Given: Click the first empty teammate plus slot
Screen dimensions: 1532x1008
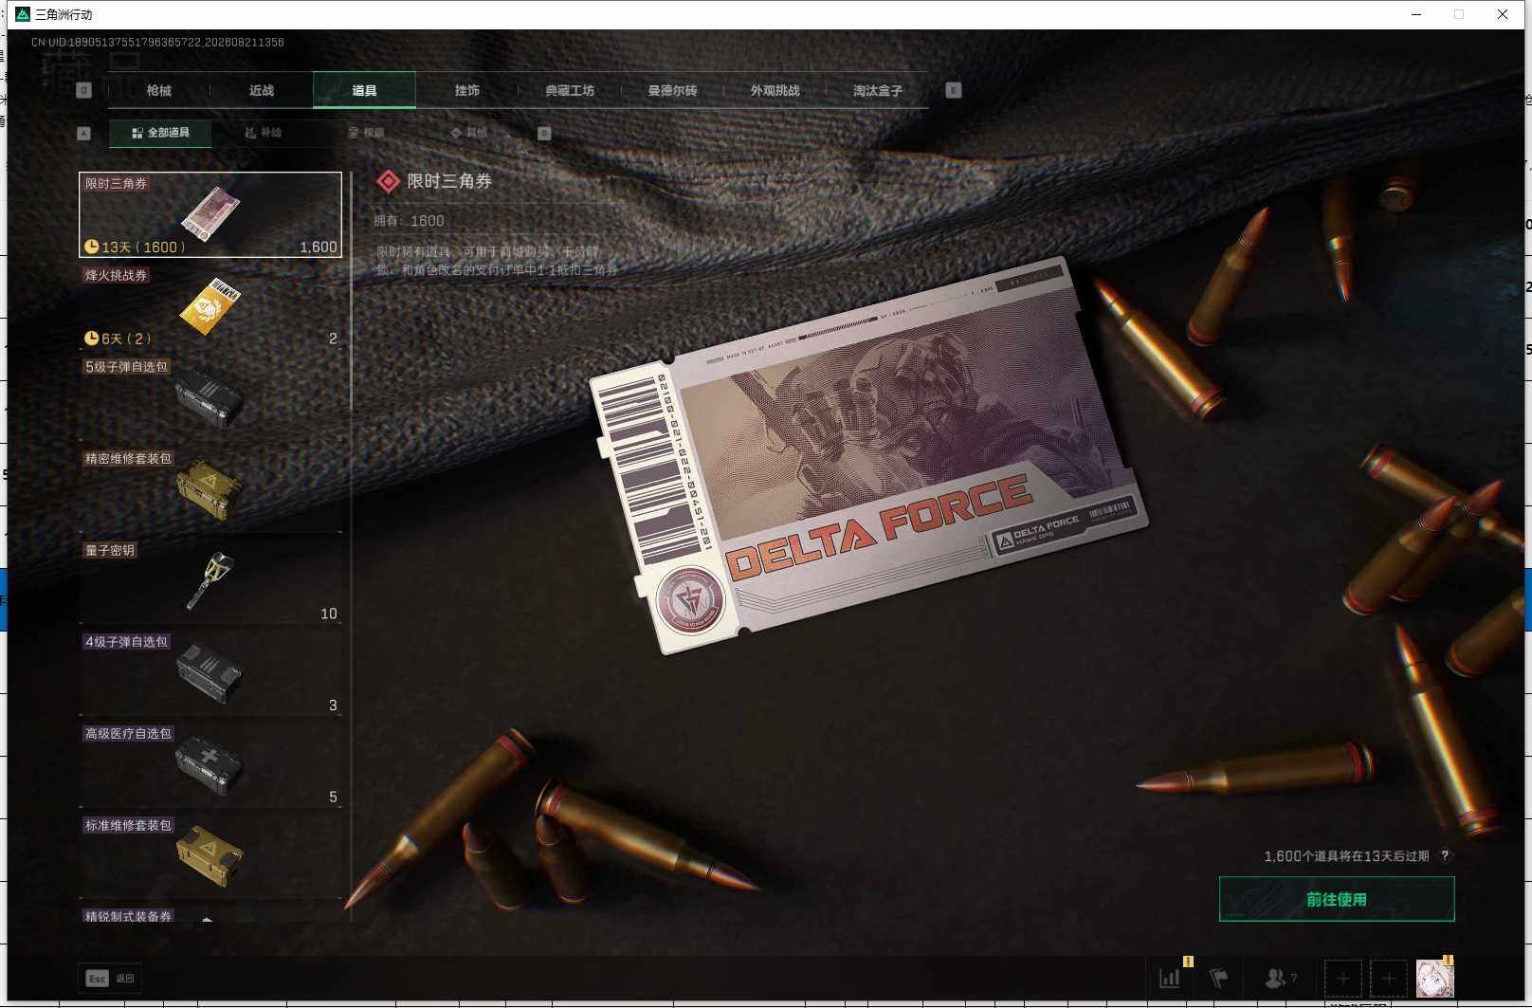Looking at the screenshot, I should click(1342, 979).
